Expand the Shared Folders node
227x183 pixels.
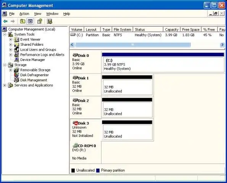[11, 45]
